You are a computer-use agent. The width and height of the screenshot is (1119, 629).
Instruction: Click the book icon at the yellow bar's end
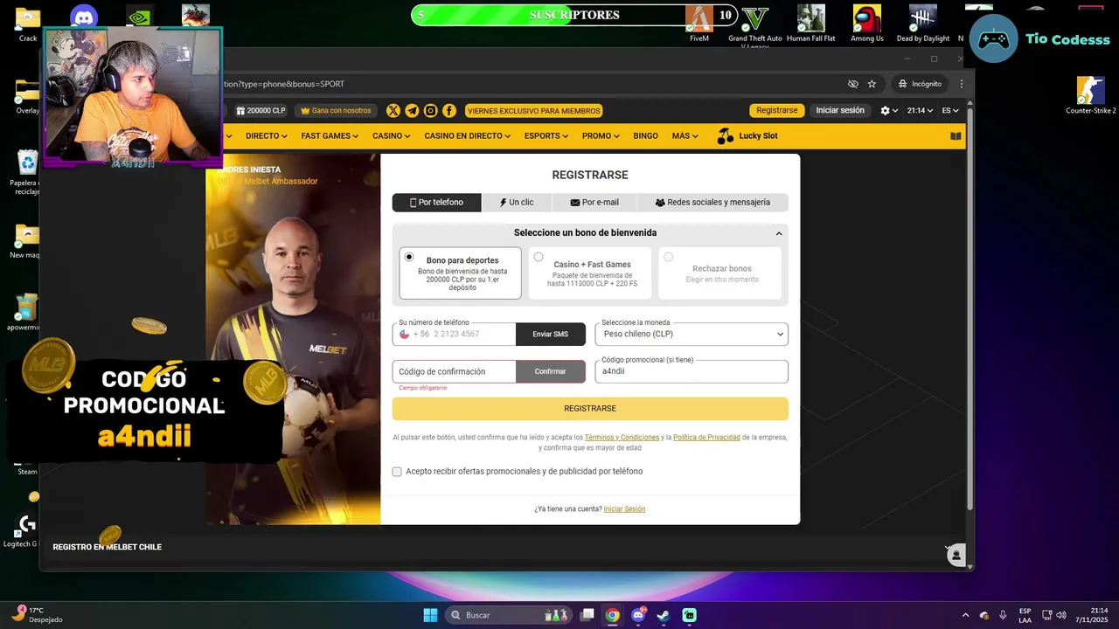[956, 136]
